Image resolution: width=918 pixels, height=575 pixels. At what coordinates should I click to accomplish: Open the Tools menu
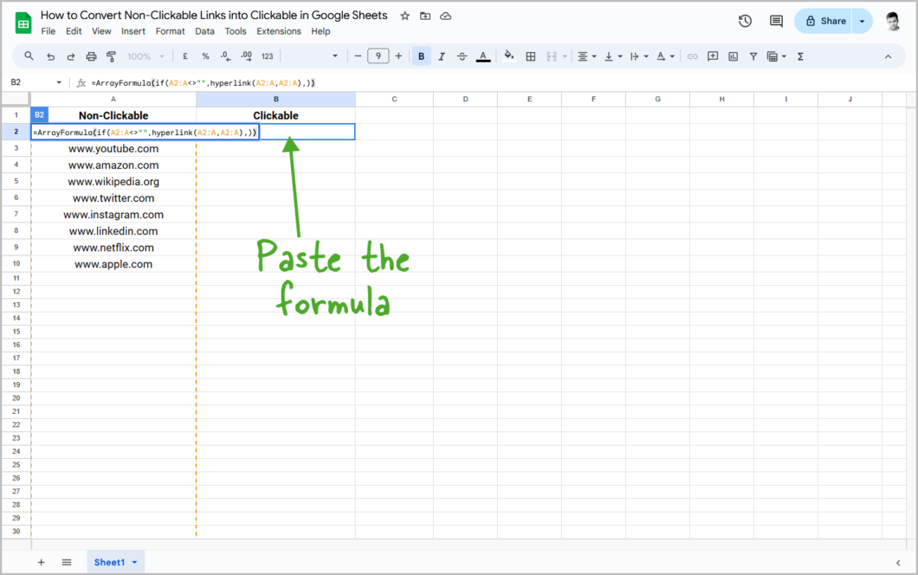click(x=236, y=31)
